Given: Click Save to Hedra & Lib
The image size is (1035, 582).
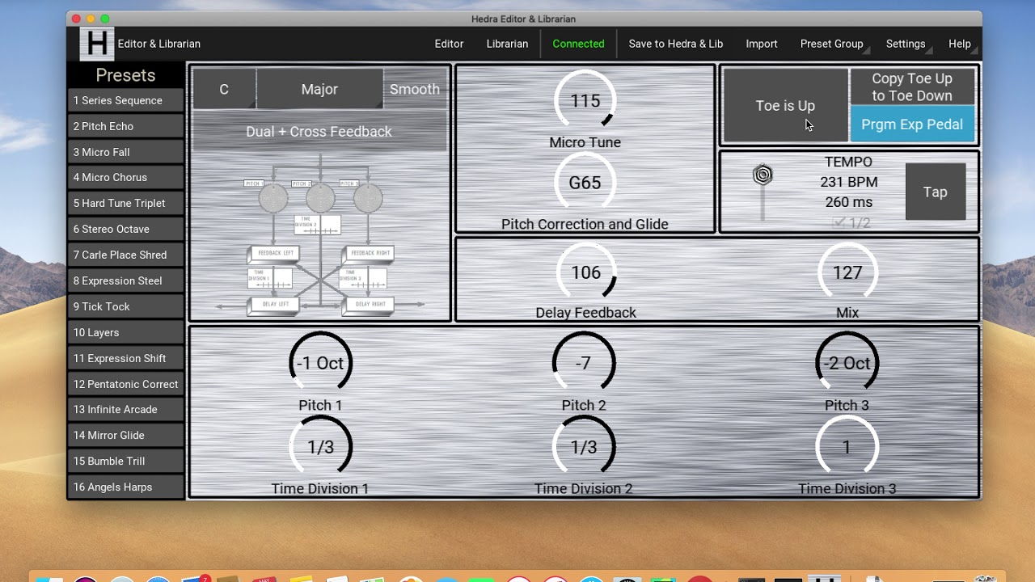Looking at the screenshot, I should point(676,44).
